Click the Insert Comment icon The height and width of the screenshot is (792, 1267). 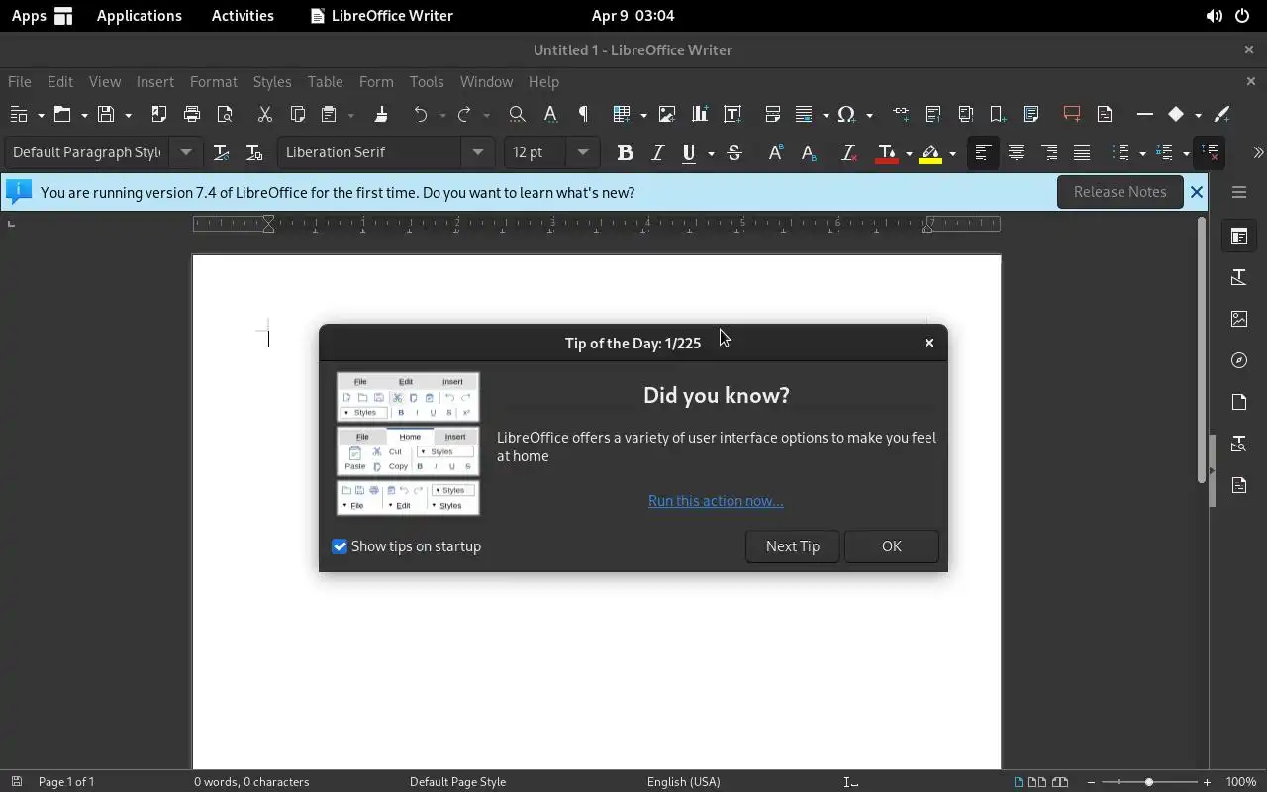coord(1071,115)
